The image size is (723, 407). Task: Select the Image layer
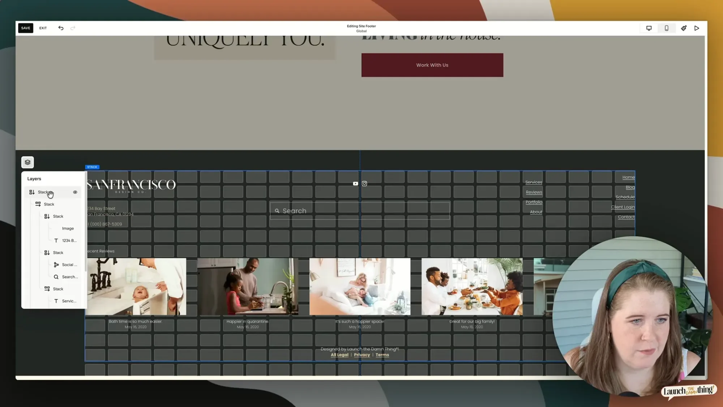(68, 228)
